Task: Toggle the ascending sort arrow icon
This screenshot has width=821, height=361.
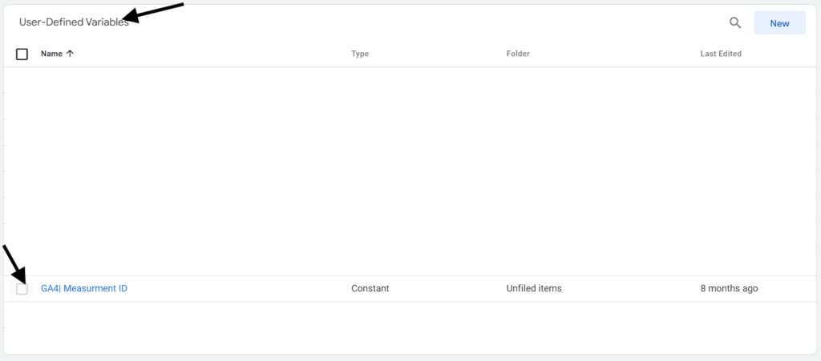Action: tap(70, 54)
